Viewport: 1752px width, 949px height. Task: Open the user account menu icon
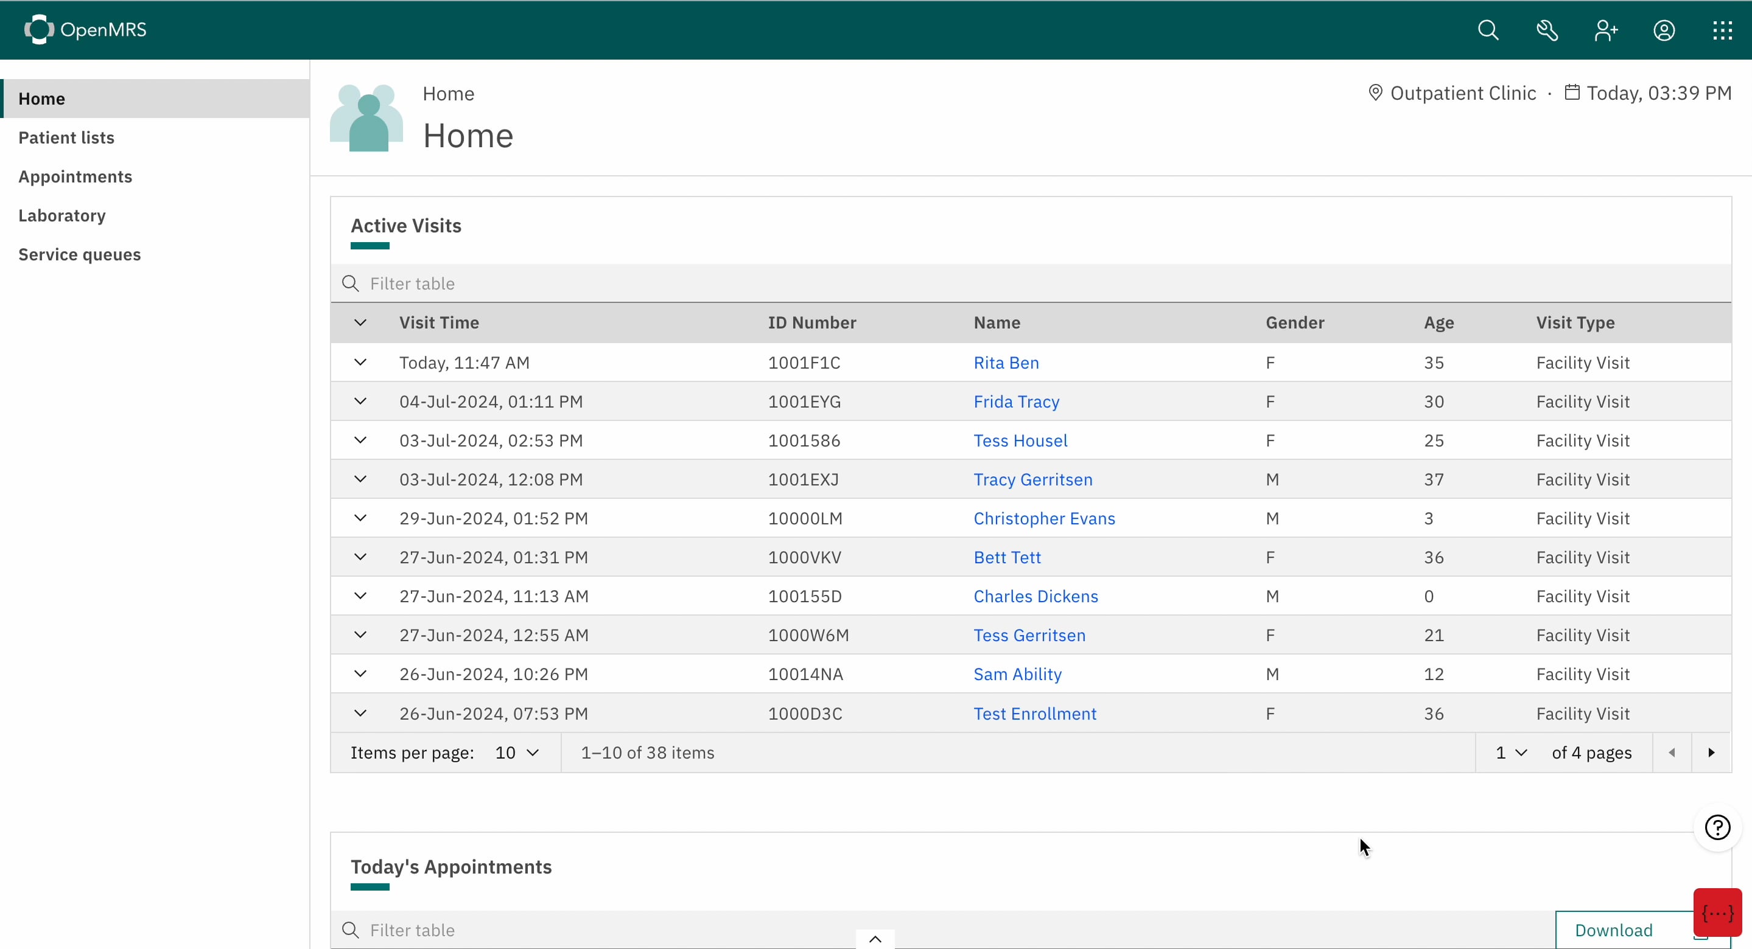(1664, 30)
